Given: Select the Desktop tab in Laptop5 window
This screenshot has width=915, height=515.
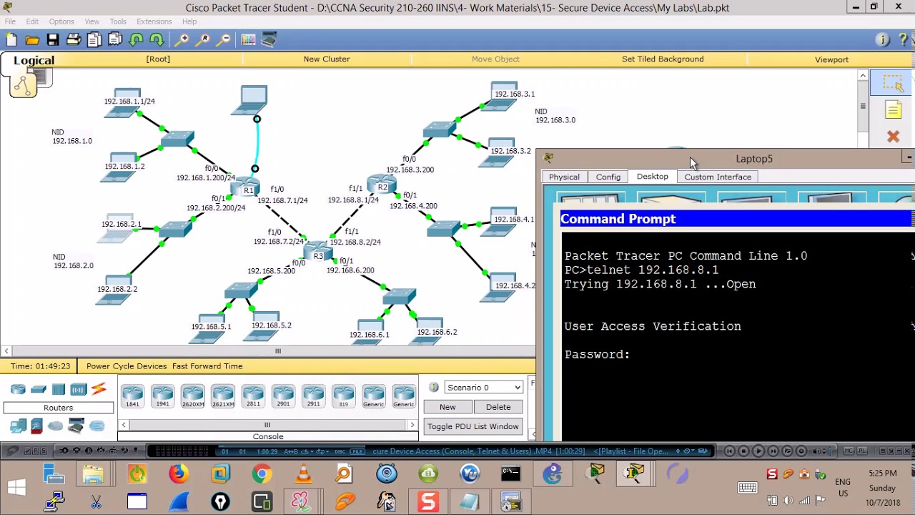Looking at the screenshot, I should pyautogui.click(x=652, y=176).
